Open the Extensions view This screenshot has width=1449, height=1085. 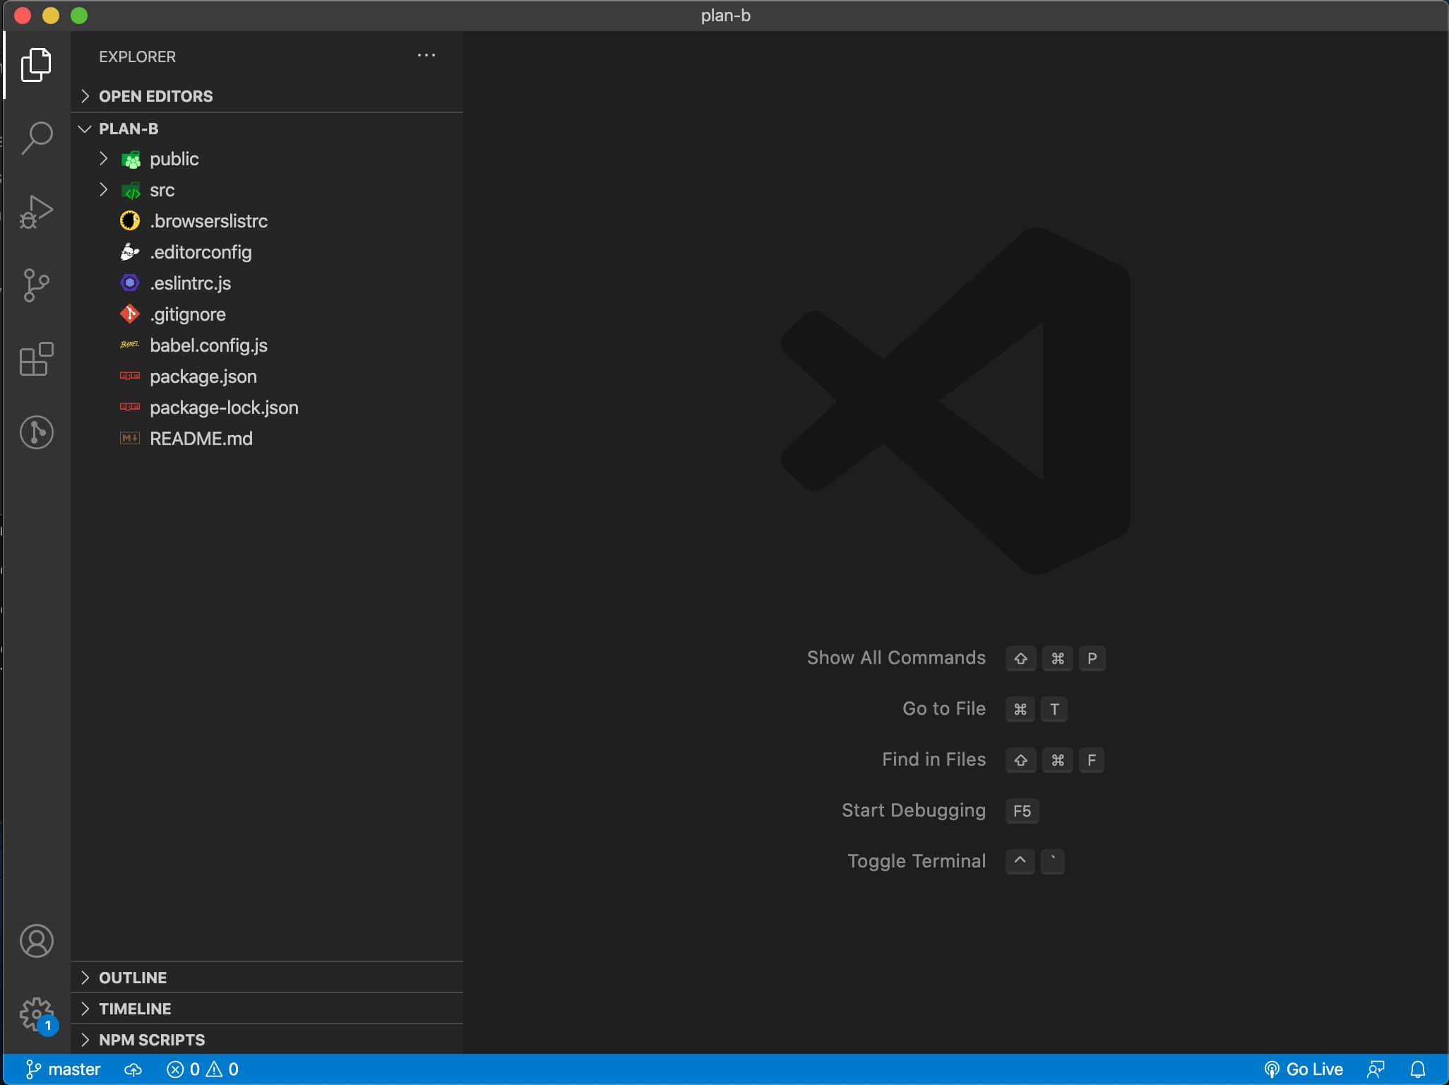point(36,359)
